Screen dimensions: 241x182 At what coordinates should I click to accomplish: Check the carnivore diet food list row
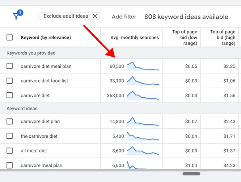pyautogui.click(x=9, y=81)
